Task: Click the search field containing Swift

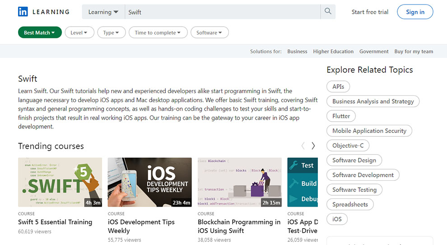Action: [x=222, y=12]
